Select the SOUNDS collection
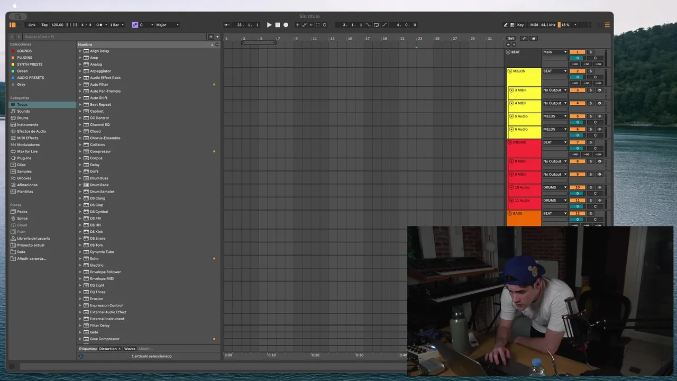This screenshot has height=381, width=677. 24,51
